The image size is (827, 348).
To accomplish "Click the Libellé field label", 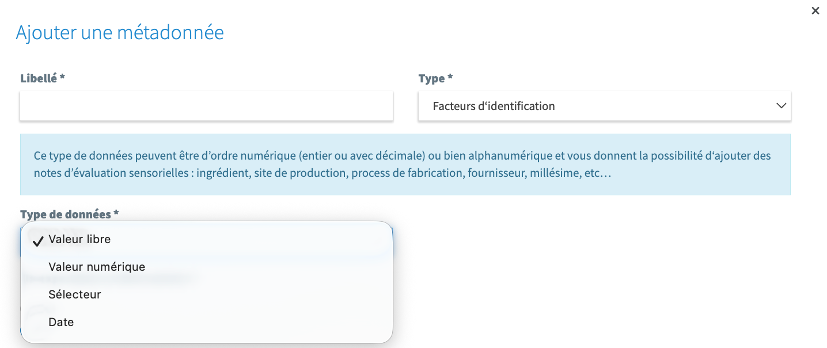I will pyautogui.click(x=39, y=78).
